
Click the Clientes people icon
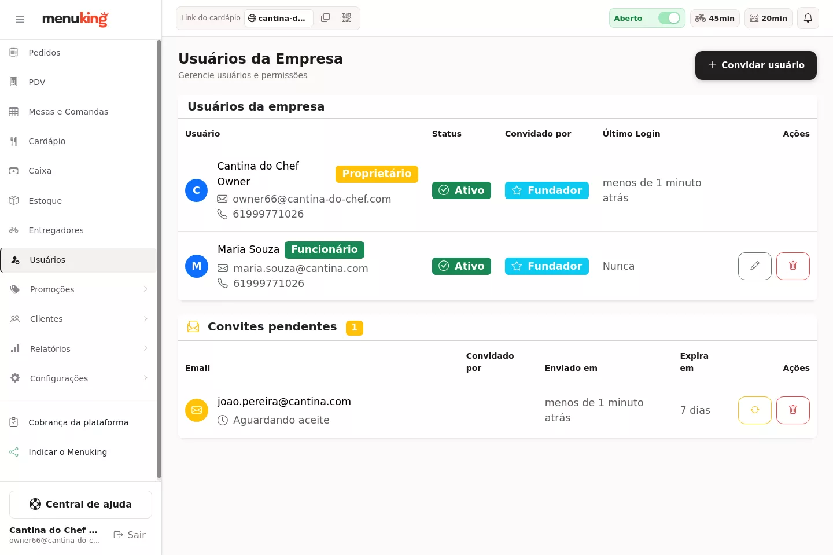coord(15,319)
